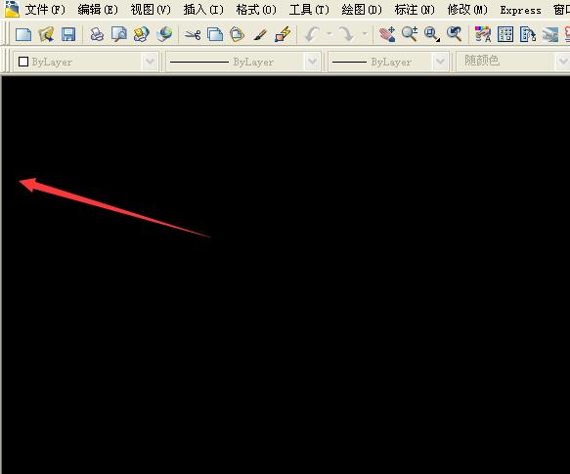Open a file with the Open icon

click(46, 34)
